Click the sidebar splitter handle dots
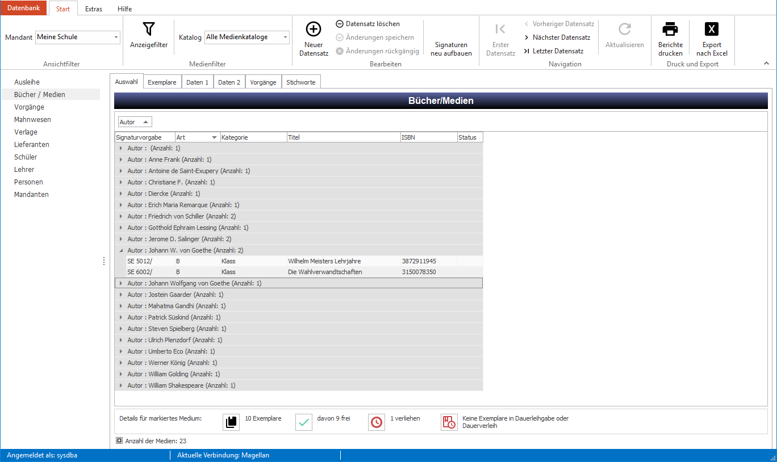 tap(104, 261)
